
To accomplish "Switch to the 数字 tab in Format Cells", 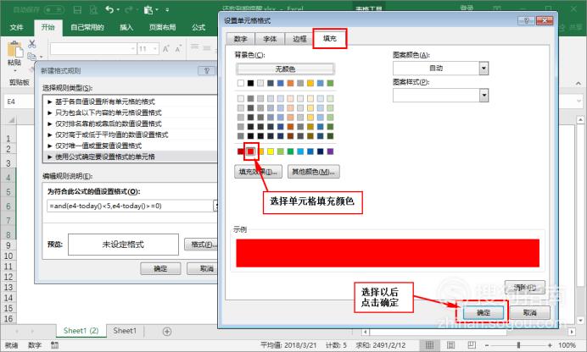I will pyautogui.click(x=240, y=39).
